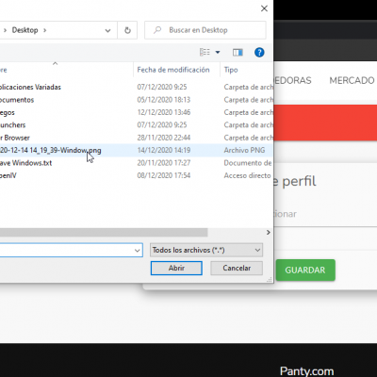This screenshot has height=377, width=377.
Task: Click the change view layout icon
Action: [x=205, y=52]
